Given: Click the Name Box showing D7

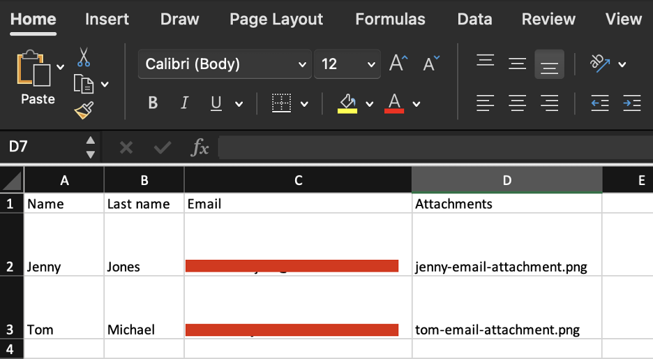Looking at the screenshot, I should click(42, 147).
